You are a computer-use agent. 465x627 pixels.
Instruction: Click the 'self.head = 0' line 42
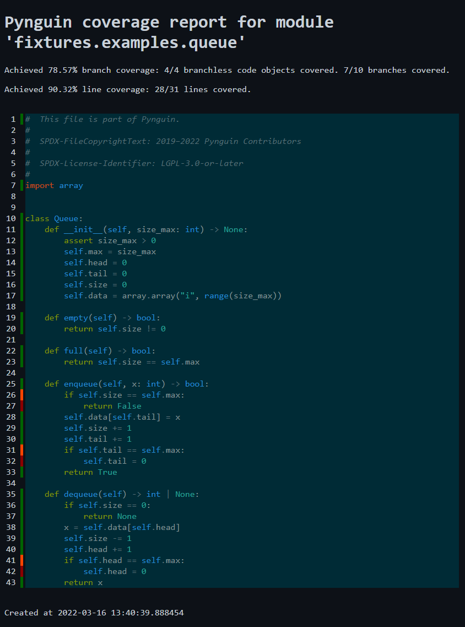[115, 571]
